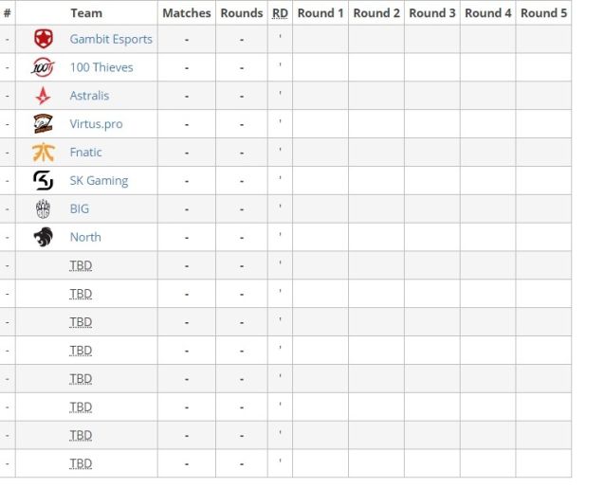Click the orange Fnatic logo
The image size is (605, 488).
click(x=44, y=153)
